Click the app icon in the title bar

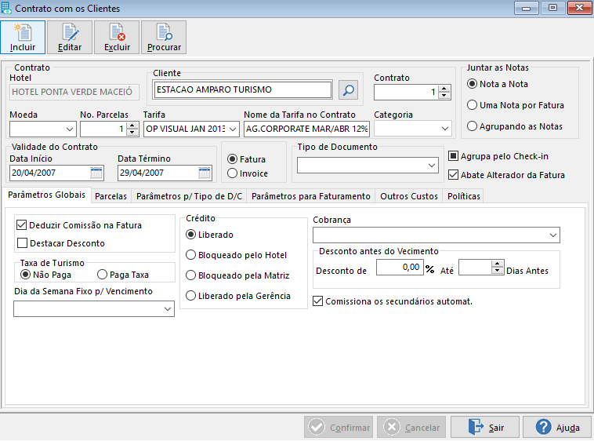(x=6, y=9)
